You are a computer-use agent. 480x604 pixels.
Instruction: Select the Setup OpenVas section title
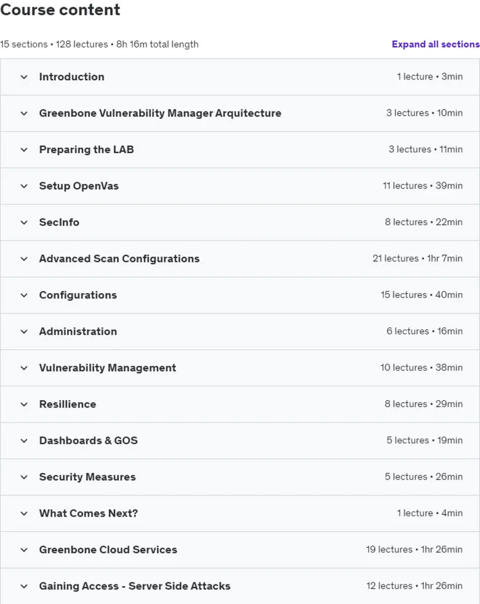point(79,186)
